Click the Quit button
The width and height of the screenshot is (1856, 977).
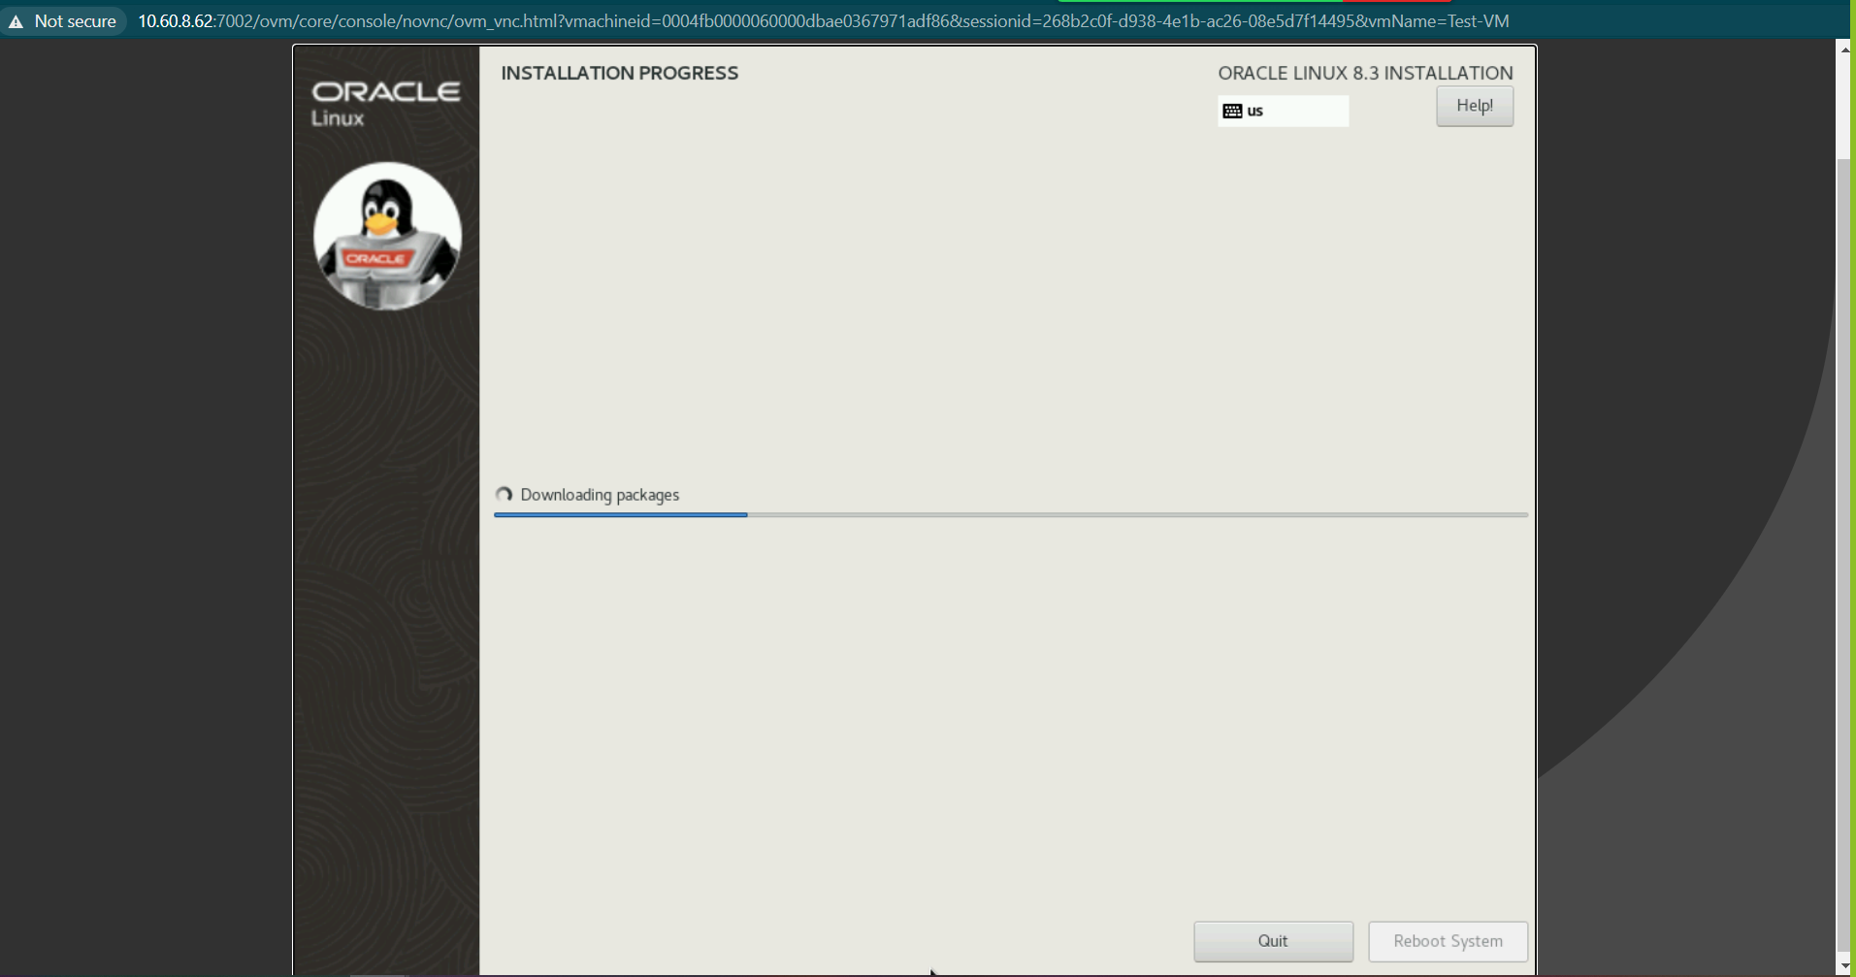[1273, 941]
